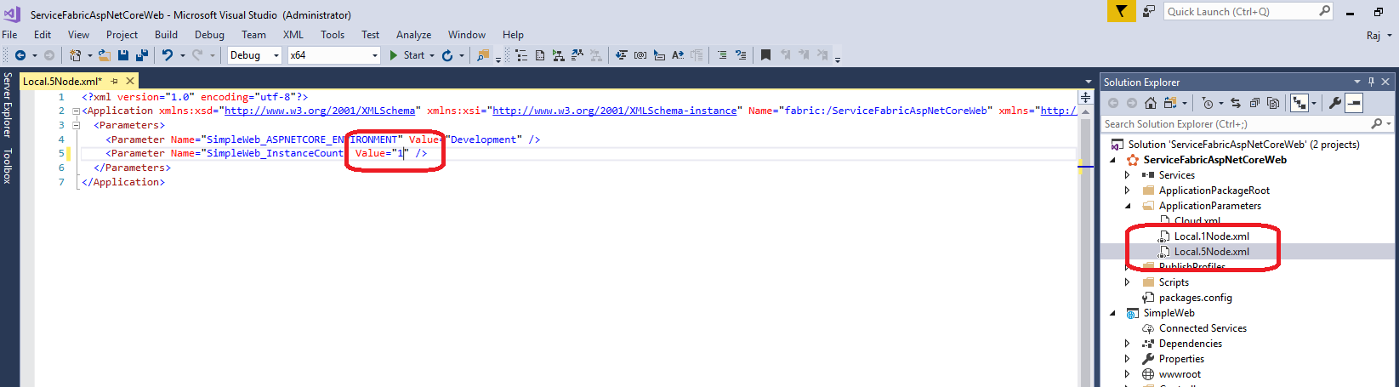Click Collapse All in Solution Explorer
This screenshot has height=387, width=1399.
[x=1254, y=103]
